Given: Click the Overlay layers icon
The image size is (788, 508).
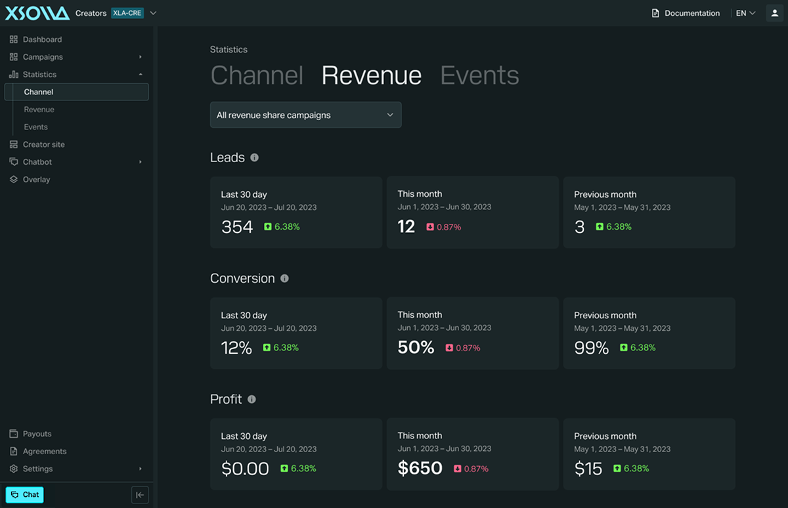Looking at the screenshot, I should 14,179.
